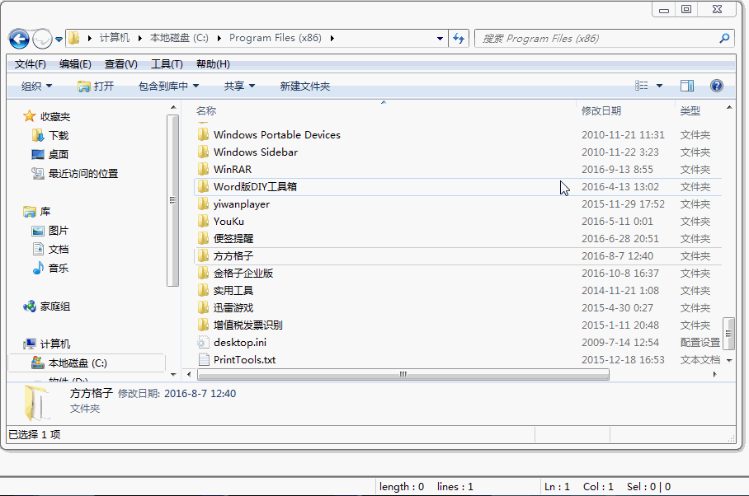
Task: Open the help question mark icon
Action: (x=716, y=86)
